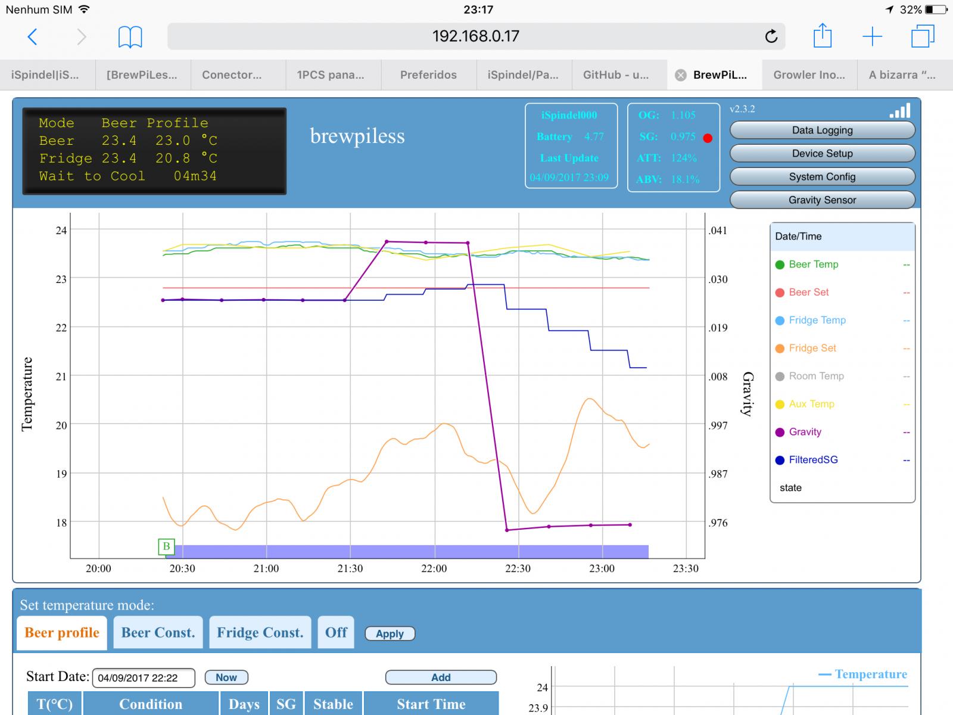Tap the Safari forward arrow
The image size is (953, 715).
click(82, 37)
